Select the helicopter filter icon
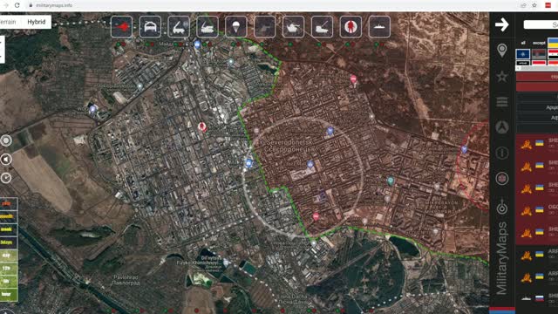 265,27
